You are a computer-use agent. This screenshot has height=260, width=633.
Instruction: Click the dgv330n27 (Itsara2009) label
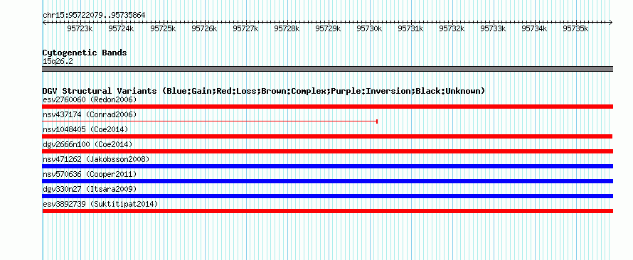(x=90, y=189)
